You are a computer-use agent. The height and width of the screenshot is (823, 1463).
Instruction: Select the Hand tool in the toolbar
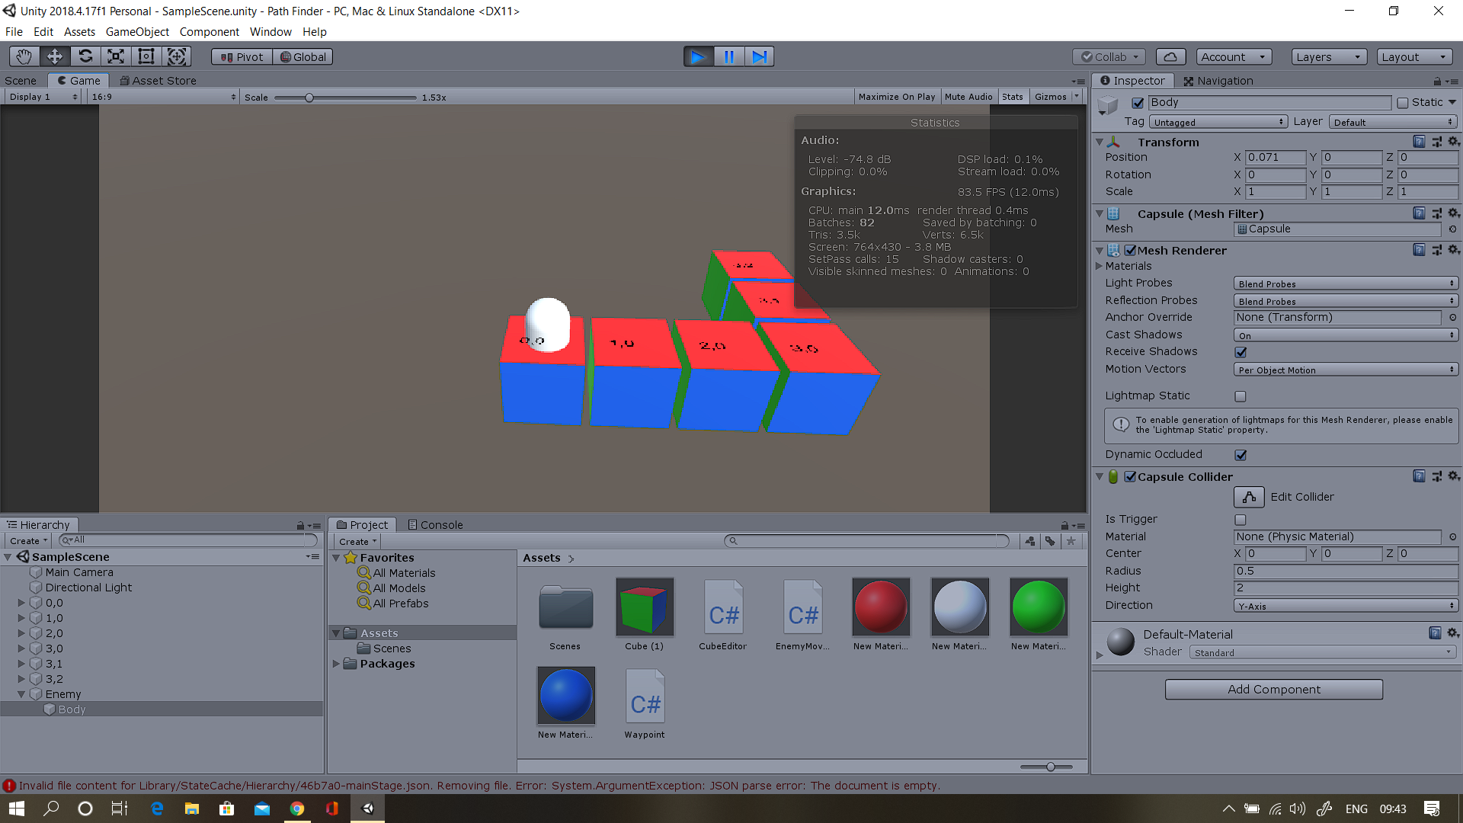[x=23, y=56]
